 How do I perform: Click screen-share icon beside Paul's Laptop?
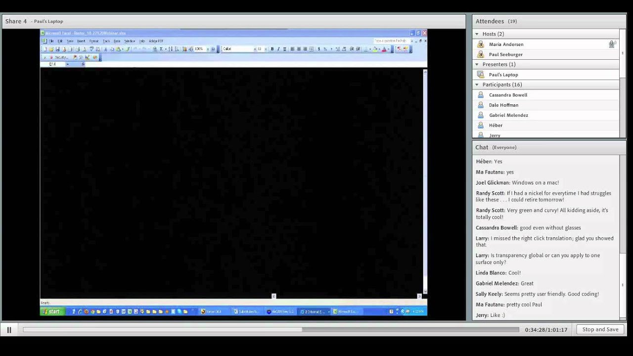(480, 75)
